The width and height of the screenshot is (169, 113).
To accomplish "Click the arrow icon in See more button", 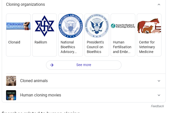I will click(x=52, y=65).
